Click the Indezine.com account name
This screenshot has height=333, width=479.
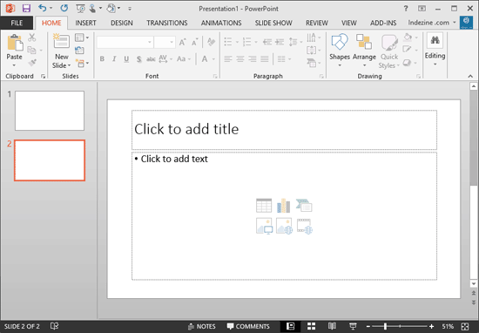click(x=428, y=23)
